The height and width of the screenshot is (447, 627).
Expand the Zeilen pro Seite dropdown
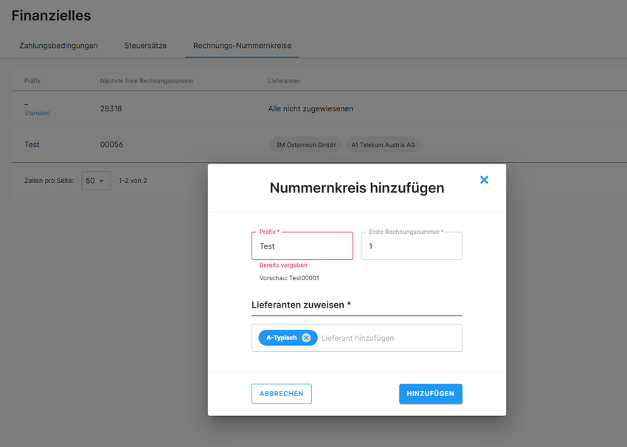[96, 181]
